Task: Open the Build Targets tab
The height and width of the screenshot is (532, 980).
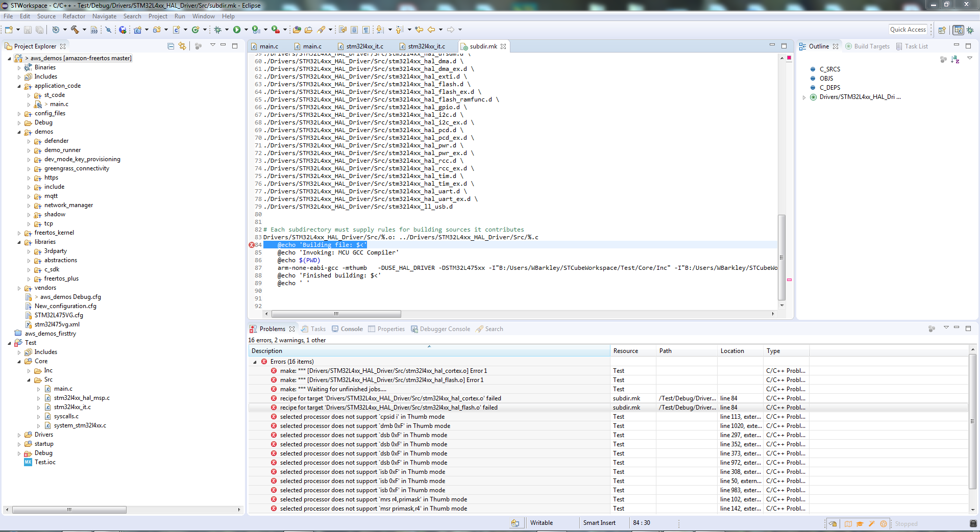Action: (x=871, y=46)
